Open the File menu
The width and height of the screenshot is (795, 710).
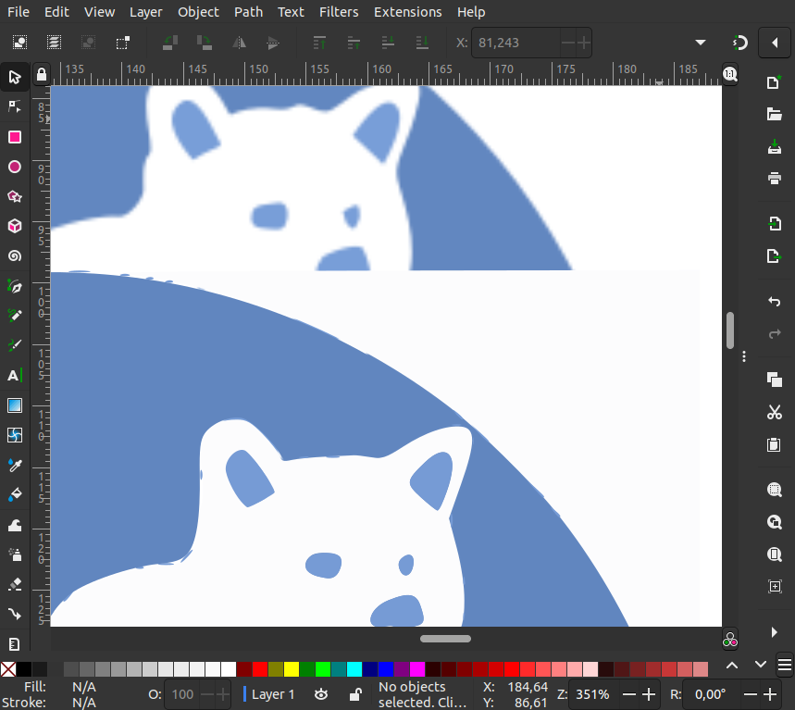pos(19,12)
